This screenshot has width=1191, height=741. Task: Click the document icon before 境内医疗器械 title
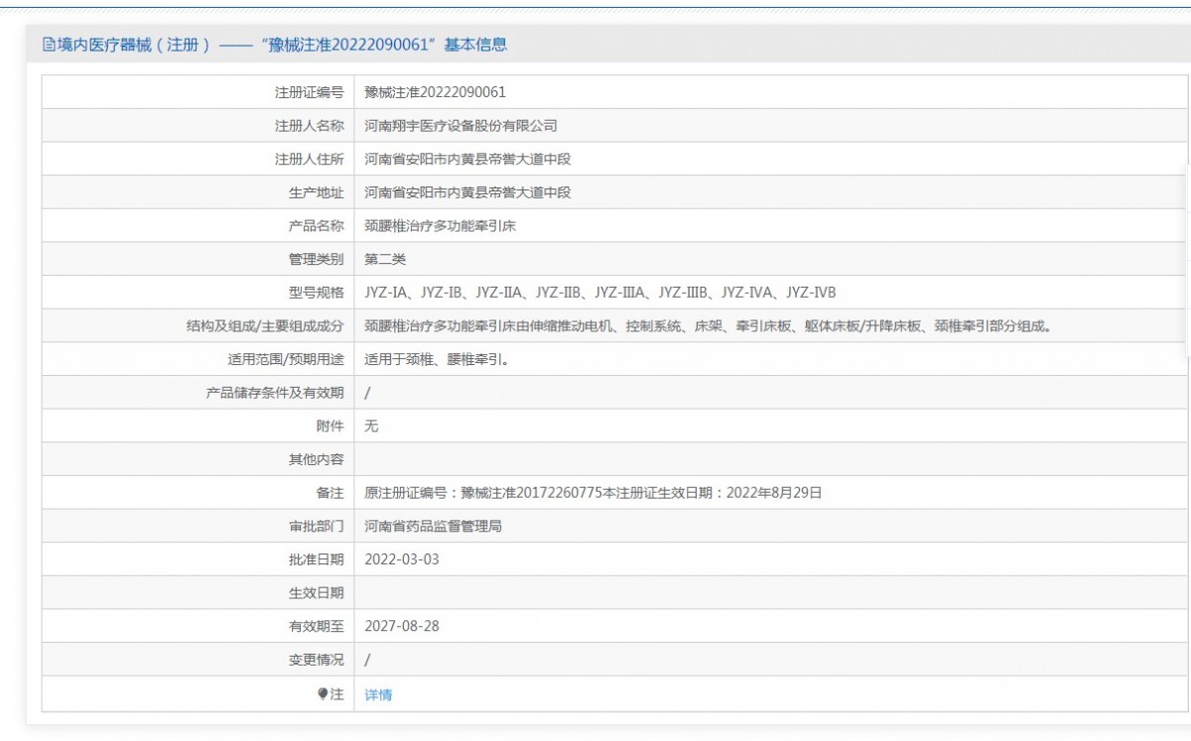click(x=49, y=44)
